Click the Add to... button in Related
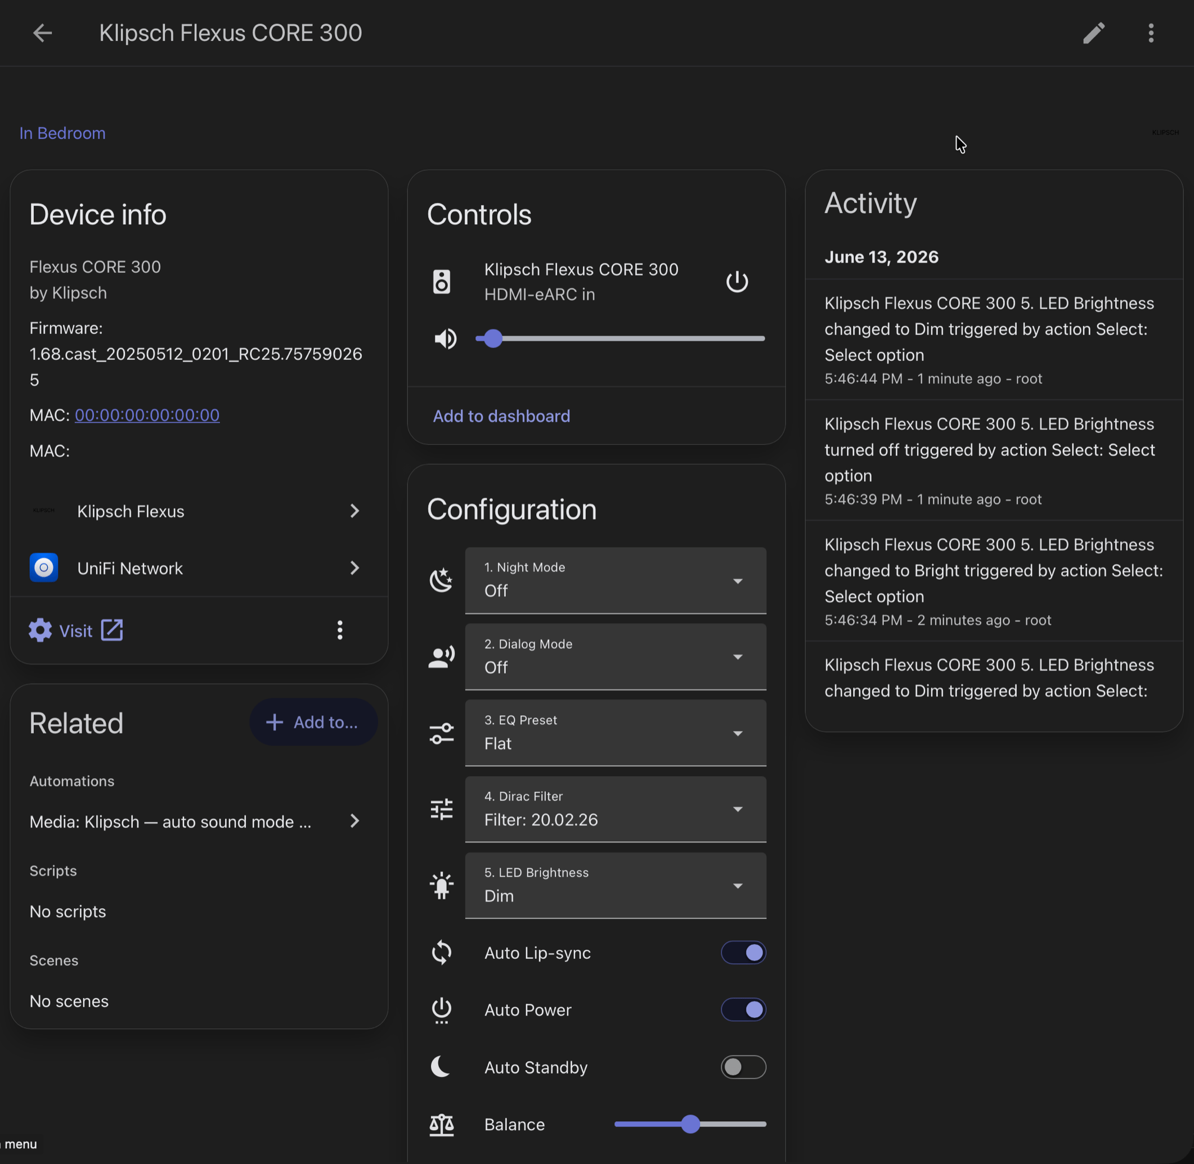1194x1164 pixels. click(x=313, y=722)
